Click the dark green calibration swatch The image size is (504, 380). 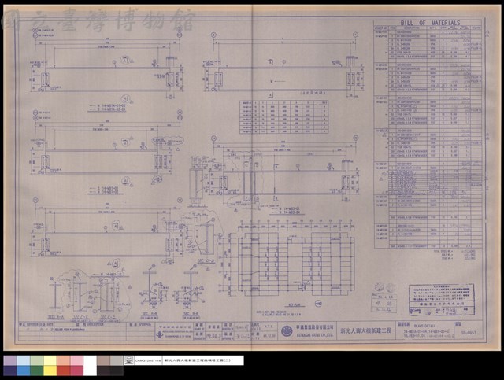(37, 371)
